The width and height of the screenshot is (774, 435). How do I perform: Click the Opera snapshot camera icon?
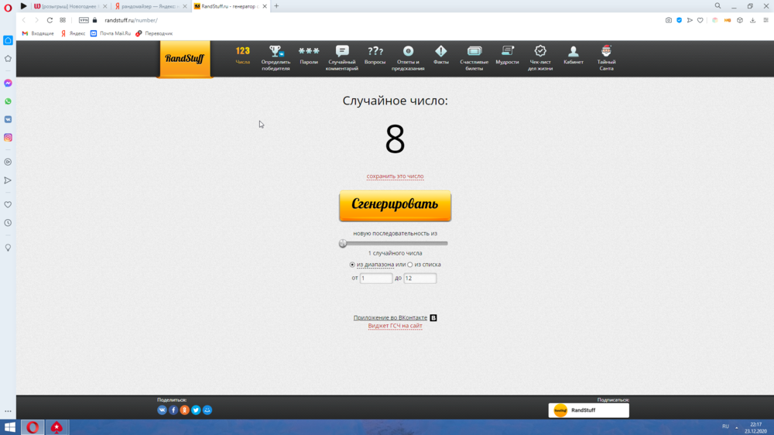click(669, 20)
